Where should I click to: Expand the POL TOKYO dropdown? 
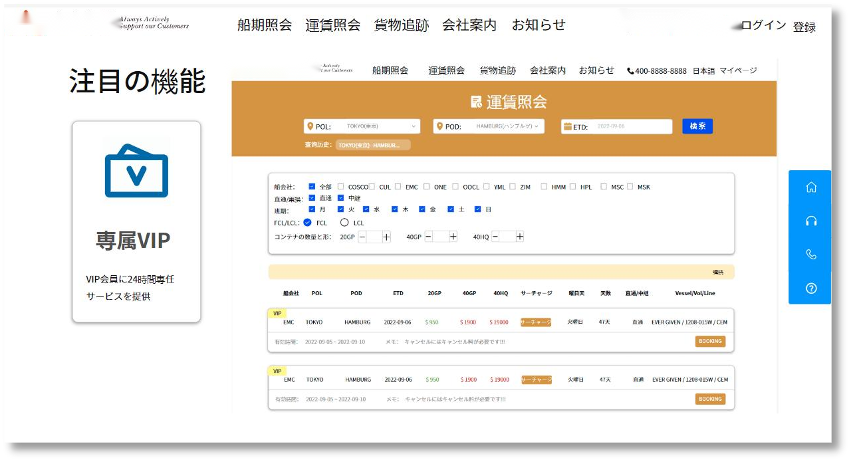point(414,126)
